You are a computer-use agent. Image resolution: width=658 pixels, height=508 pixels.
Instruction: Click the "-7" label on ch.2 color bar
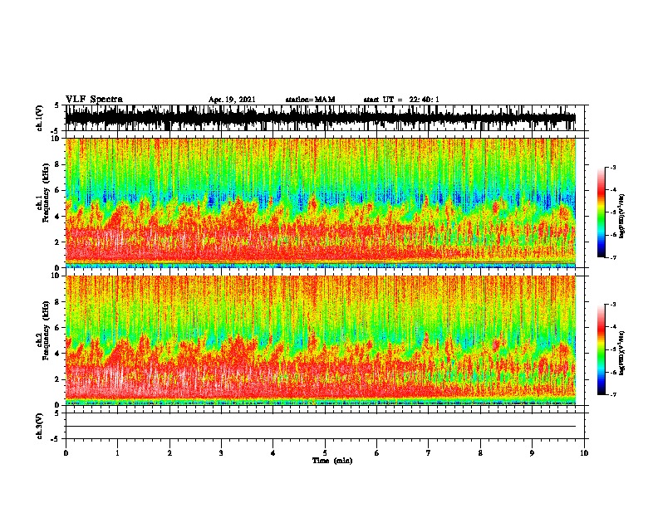point(612,395)
